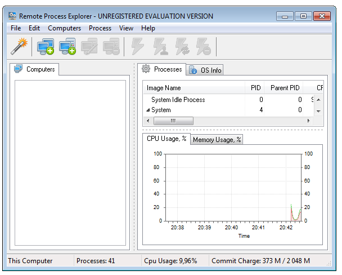Maximize the Remote Process Explorer window

pos(303,16)
